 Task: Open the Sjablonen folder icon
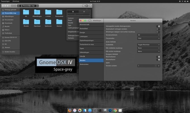click(x=48, y=22)
